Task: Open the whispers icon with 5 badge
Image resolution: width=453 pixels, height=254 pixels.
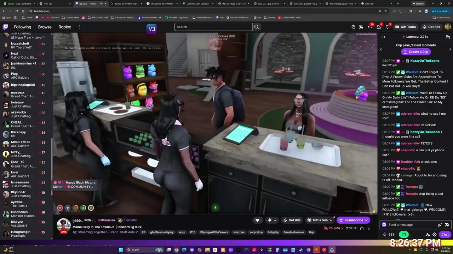Action: point(388,27)
